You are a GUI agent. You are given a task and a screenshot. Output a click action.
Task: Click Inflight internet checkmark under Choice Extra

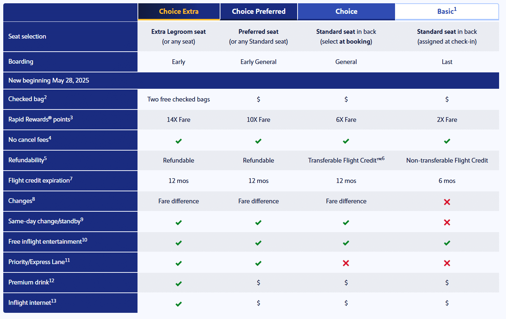(x=179, y=304)
